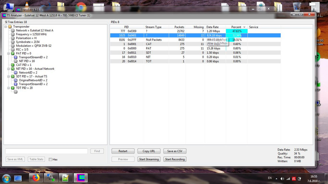Image resolution: width=328 pixels, height=184 pixels.
Task: Click the green N icon of NIT PID = 16 - Actual Network
Action: tap(13, 69)
